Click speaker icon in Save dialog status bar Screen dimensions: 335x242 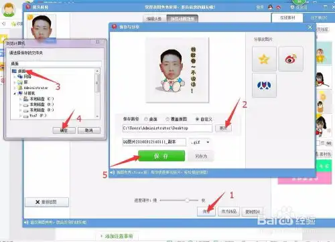coord(113,172)
